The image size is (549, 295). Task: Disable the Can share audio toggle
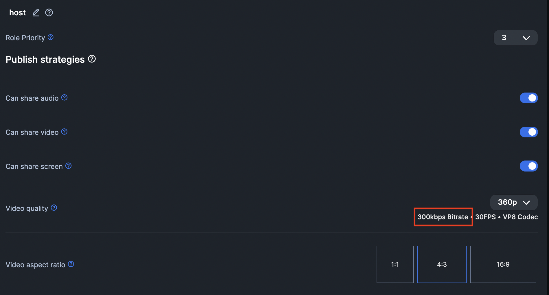528,98
